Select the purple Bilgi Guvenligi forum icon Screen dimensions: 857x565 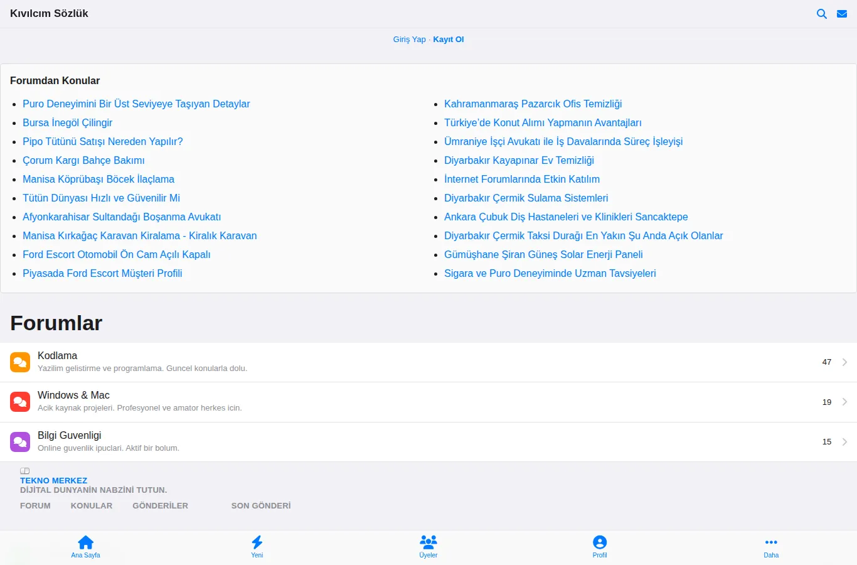click(20, 442)
